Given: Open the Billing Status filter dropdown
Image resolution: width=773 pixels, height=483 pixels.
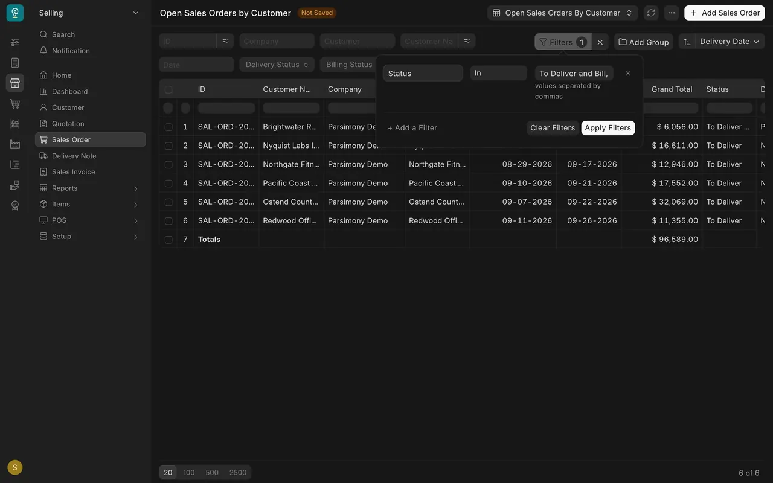Looking at the screenshot, I should [x=348, y=65].
